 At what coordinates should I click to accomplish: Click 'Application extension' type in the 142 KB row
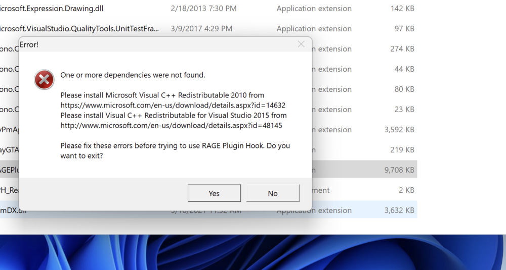pos(314,9)
